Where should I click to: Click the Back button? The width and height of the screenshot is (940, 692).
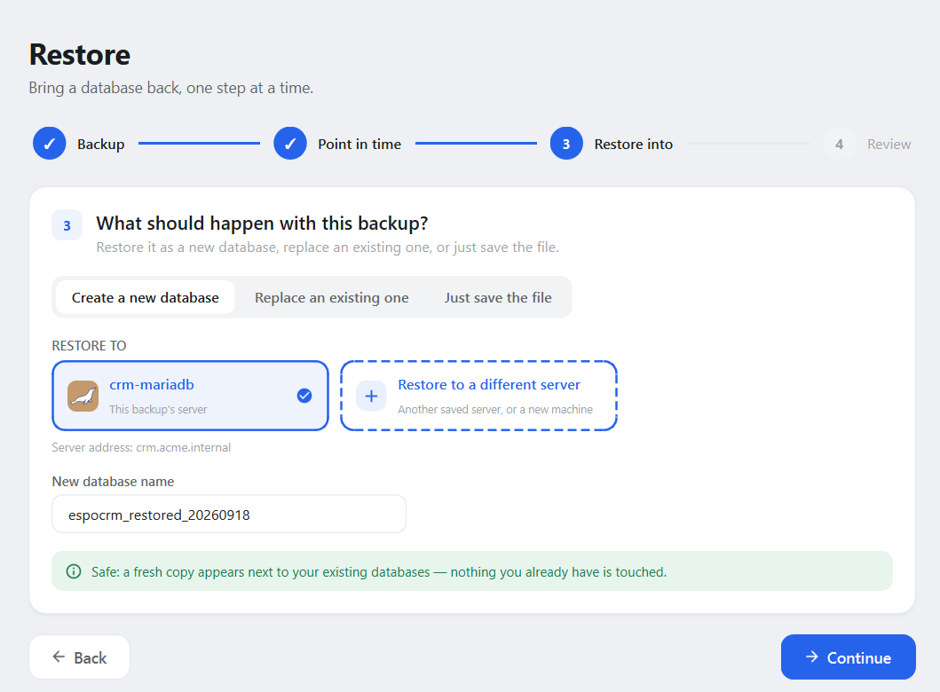coord(79,657)
